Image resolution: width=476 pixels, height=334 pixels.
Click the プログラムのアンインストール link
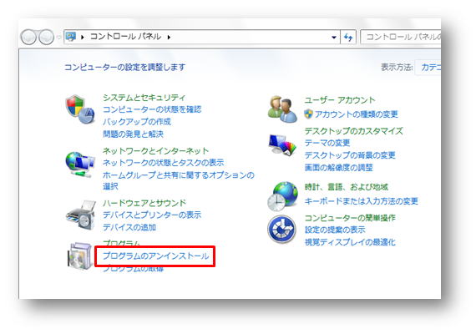click(x=155, y=256)
